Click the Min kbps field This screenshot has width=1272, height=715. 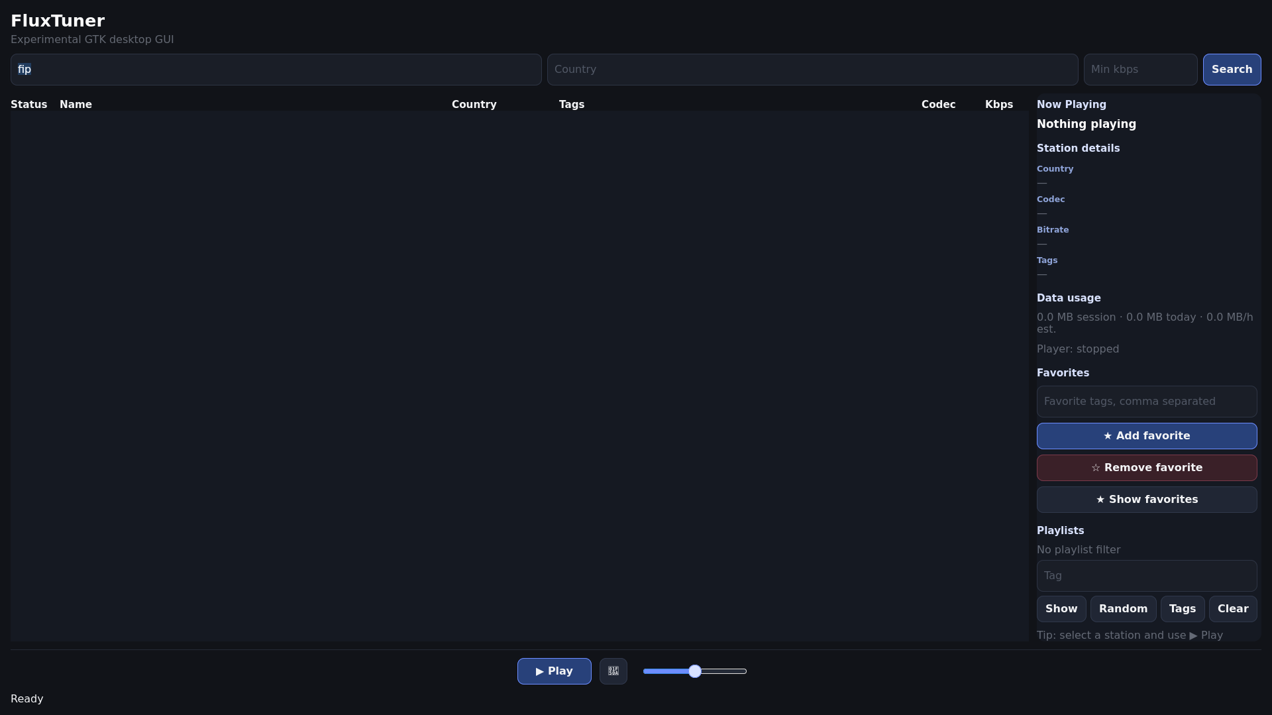pos(1140,70)
